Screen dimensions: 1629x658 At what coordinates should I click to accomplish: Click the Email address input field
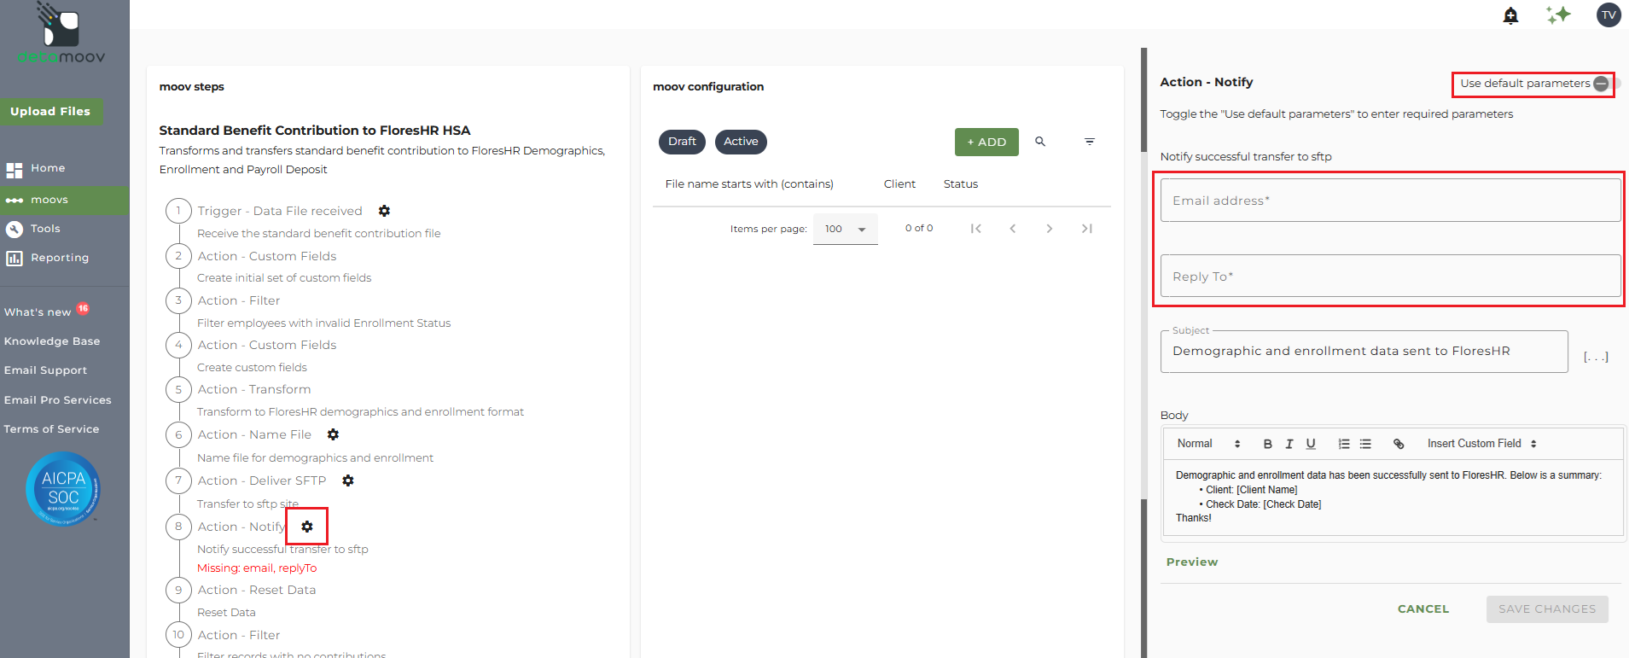click(x=1390, y=201)
